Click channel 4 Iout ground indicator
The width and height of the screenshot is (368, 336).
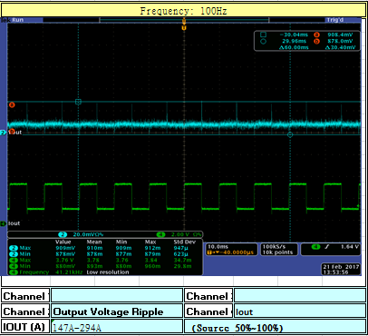point(3,223)
